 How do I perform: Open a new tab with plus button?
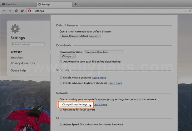[x=76, y=4]
